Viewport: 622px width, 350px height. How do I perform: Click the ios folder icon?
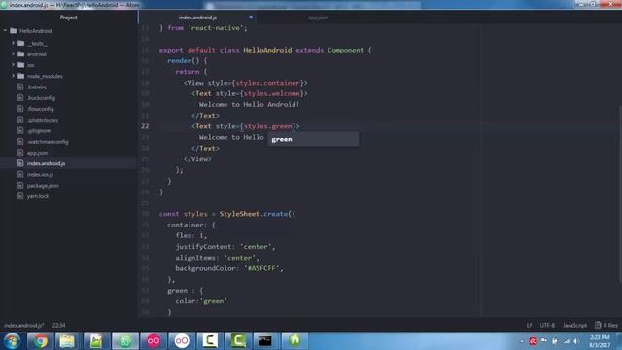[x=21, y=65]
